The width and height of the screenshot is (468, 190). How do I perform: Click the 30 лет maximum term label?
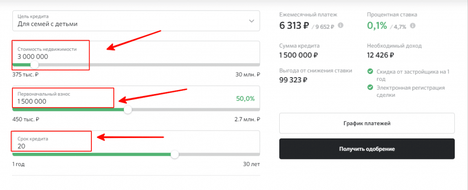252,164
